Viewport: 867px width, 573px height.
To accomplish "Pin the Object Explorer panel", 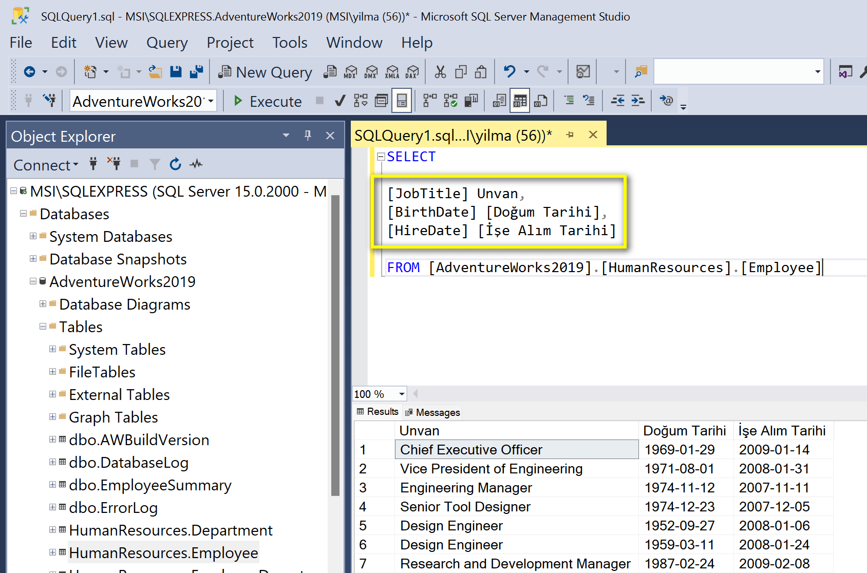I will tap(308, 136).
